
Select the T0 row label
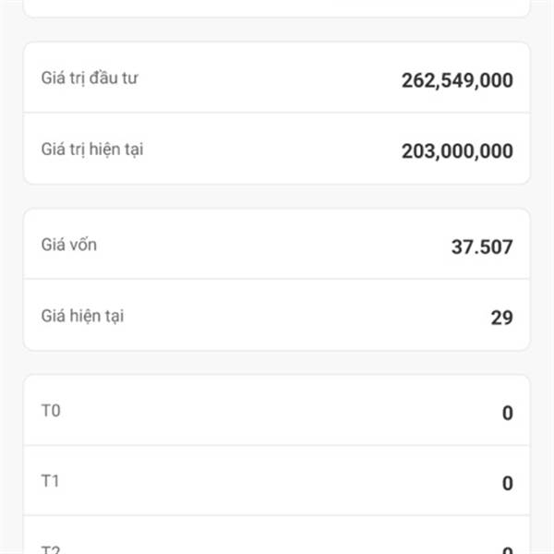[x=51, y=411]
